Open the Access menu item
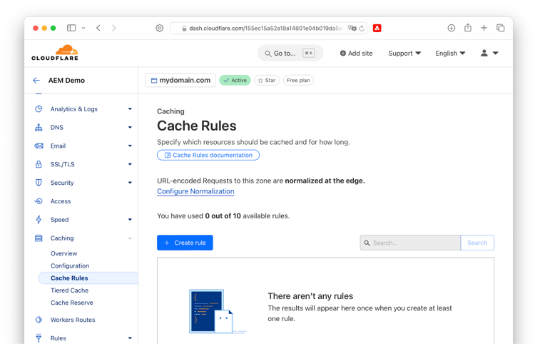The width and height of the screenshot is (535, 344). 61,201
